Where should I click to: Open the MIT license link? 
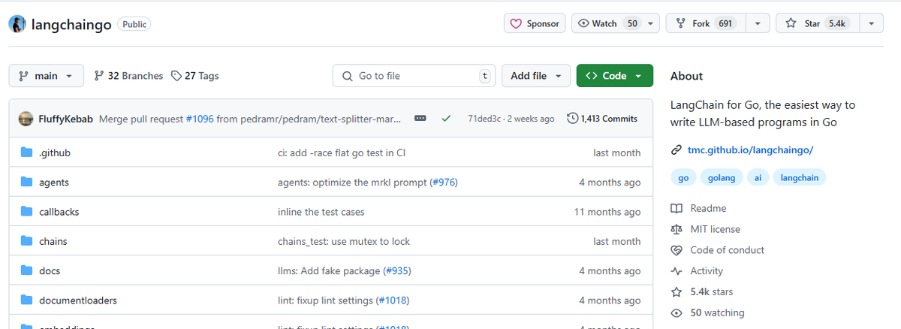(x=715, y=229)
